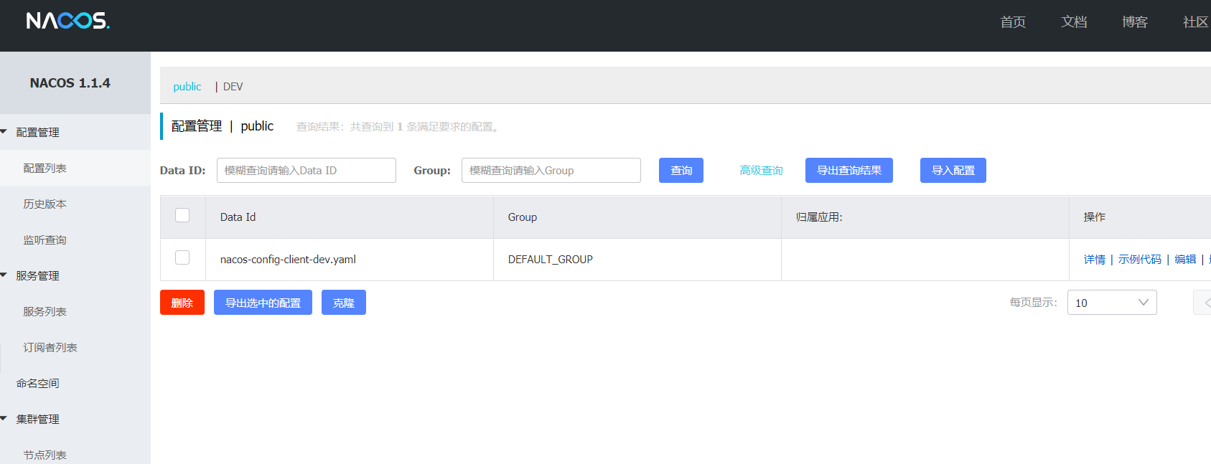
Task: Switch to the public namespace tab
Action: click(x=187, y=87)
